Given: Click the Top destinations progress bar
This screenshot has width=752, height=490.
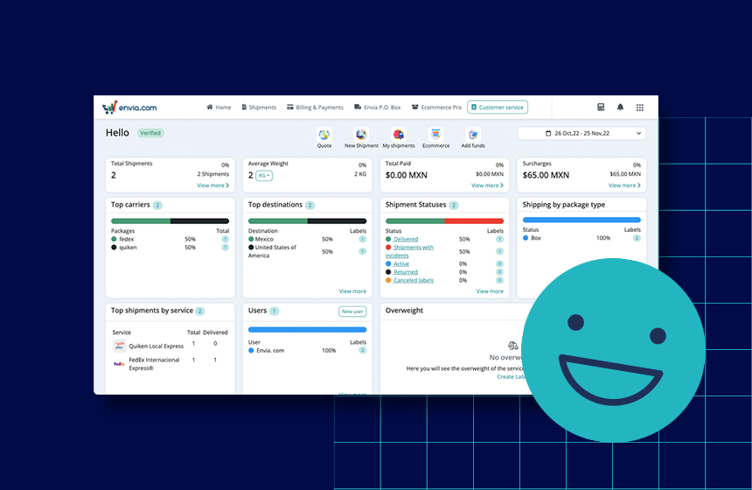Looking at the screenshot, I should coord(307,221).
